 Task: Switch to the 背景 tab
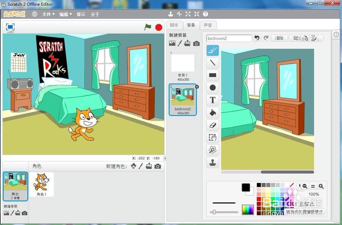coord(191,25)
